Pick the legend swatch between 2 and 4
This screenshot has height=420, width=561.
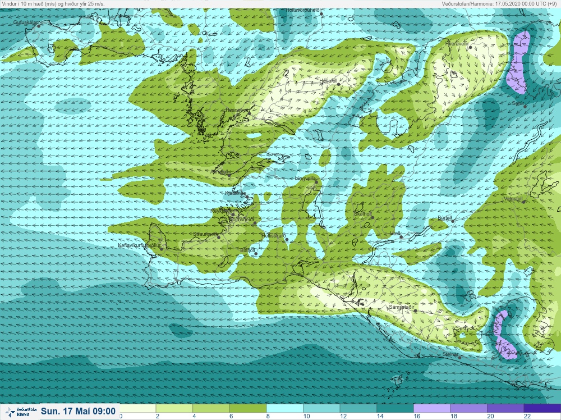click(x=174, y=409)
